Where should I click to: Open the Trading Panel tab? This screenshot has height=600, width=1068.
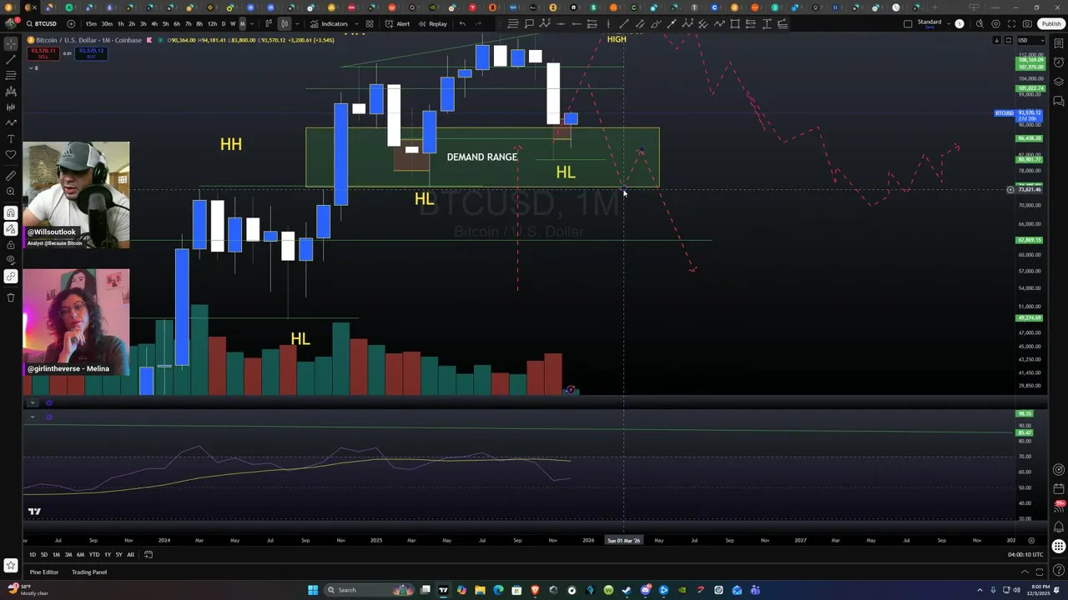pyautogui.click(x=89, y=572)
